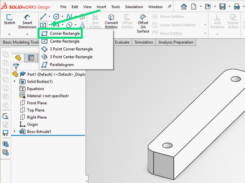Open the New document dropdown arrow

[x=201, y=6]
